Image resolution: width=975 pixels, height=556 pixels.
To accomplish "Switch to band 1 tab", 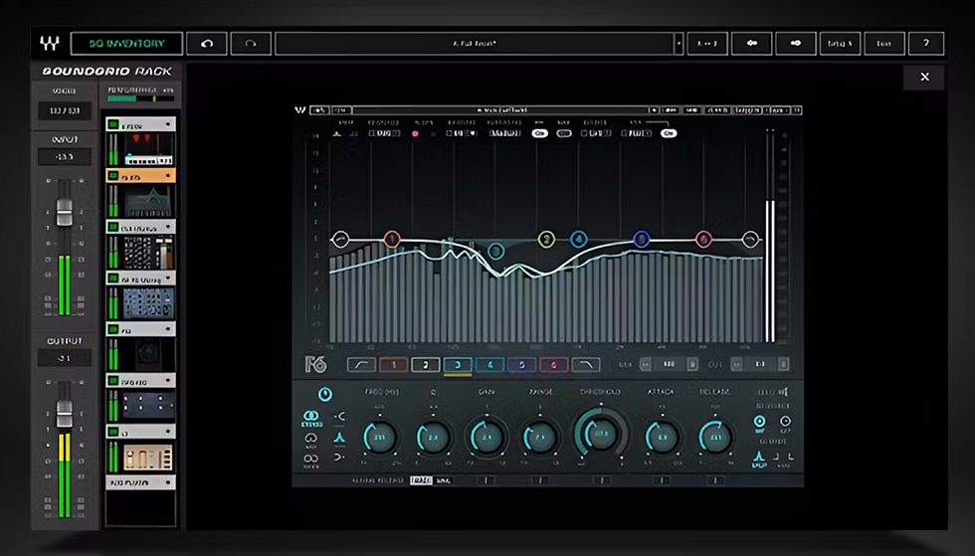I will [x=394, y=365].
